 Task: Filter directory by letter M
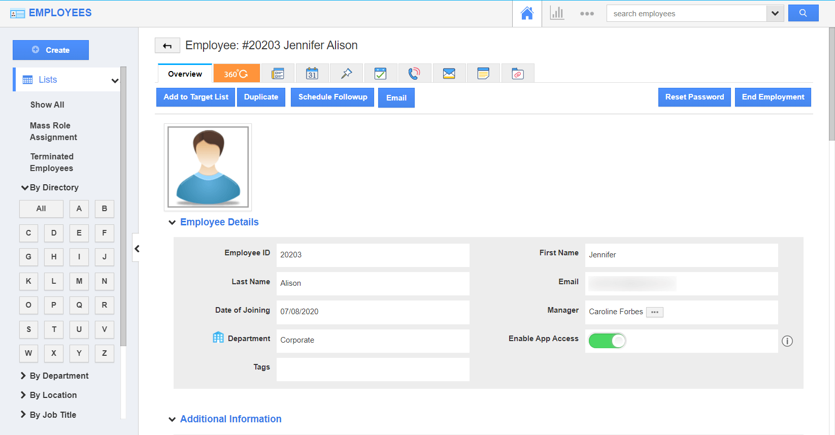(x=79, y=281)
